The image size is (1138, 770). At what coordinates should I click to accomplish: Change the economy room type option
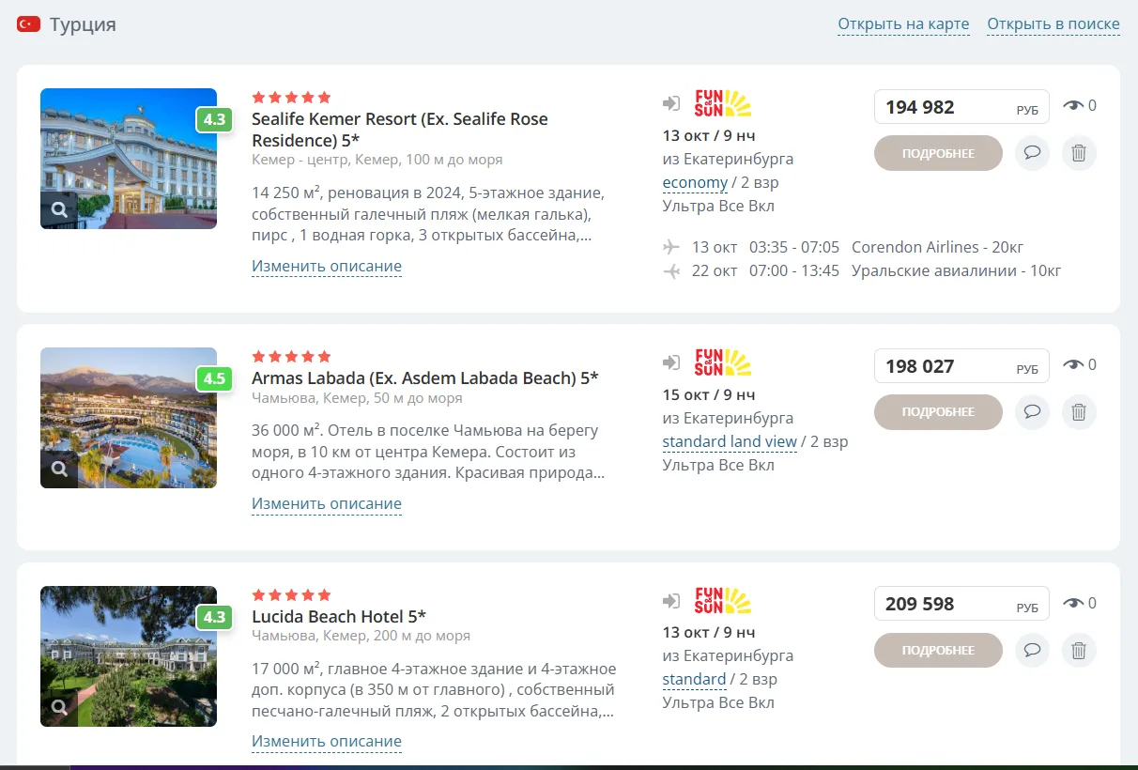(695, 183)
